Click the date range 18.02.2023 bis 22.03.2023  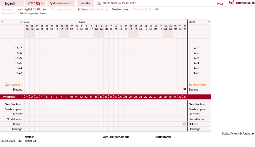pyautogui.click(x=120, y=3)
